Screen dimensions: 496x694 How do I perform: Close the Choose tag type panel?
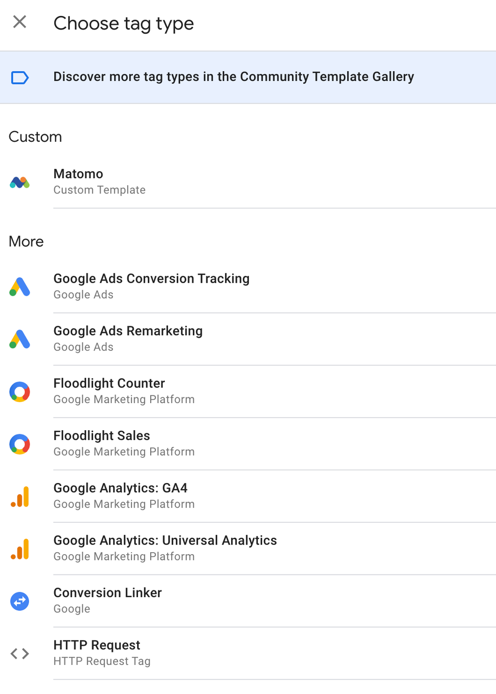[19, 22]
